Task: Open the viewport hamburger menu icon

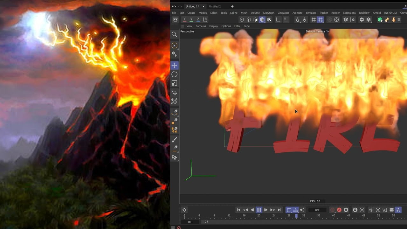Action: click(182, 26)
